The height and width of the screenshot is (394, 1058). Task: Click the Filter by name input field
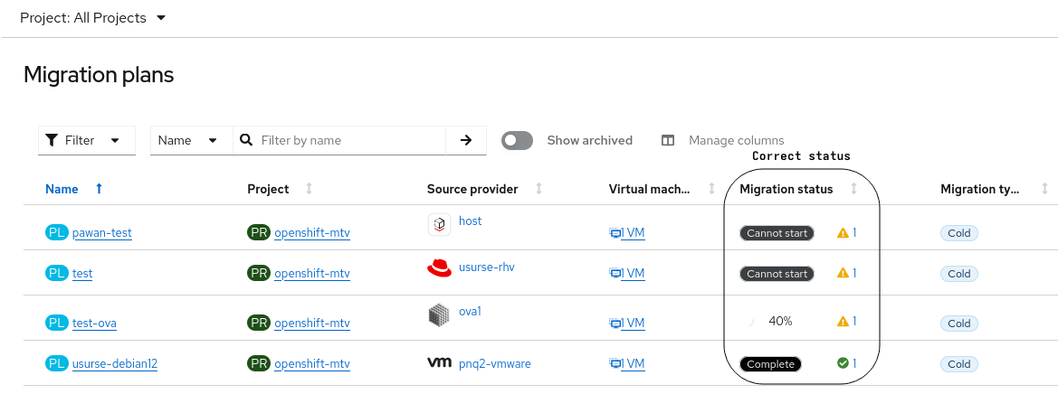[x=348, y=140]
